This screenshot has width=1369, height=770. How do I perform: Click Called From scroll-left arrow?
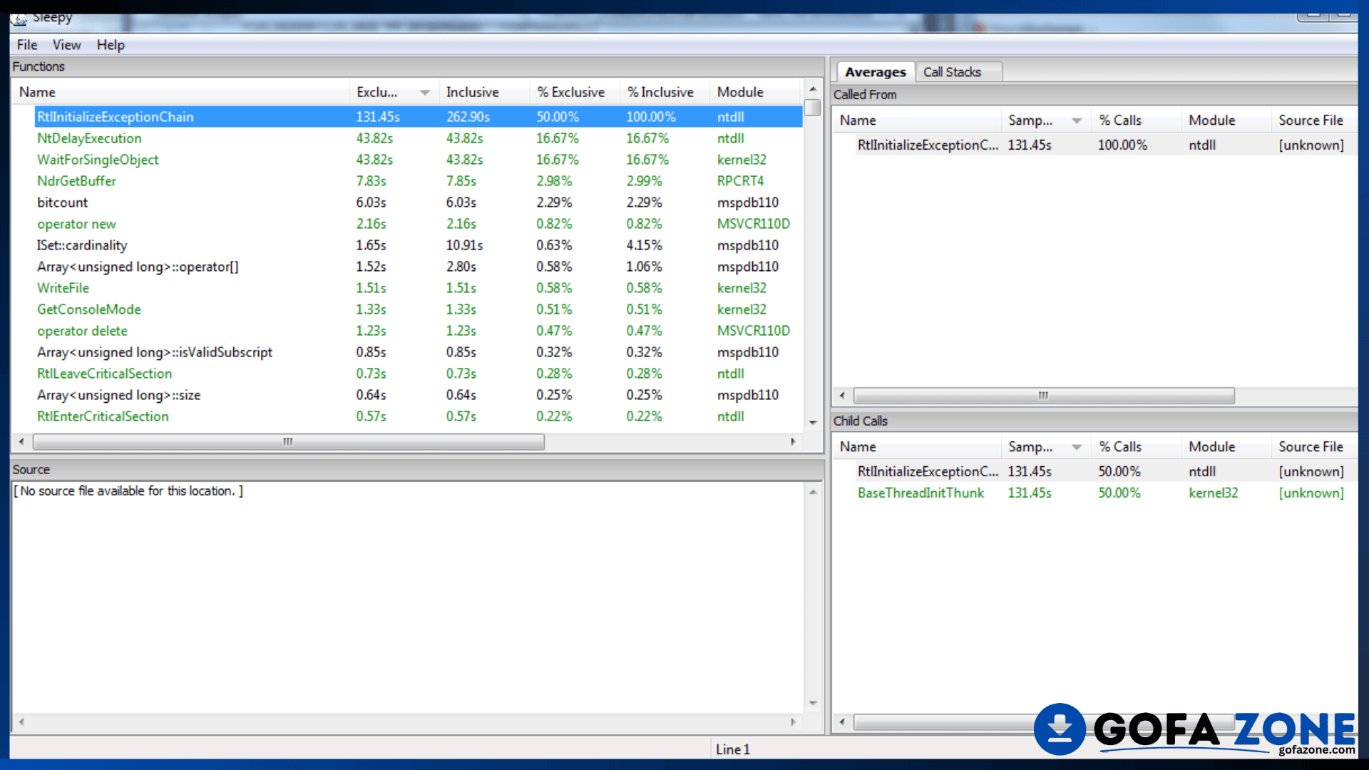click(842, 396)
